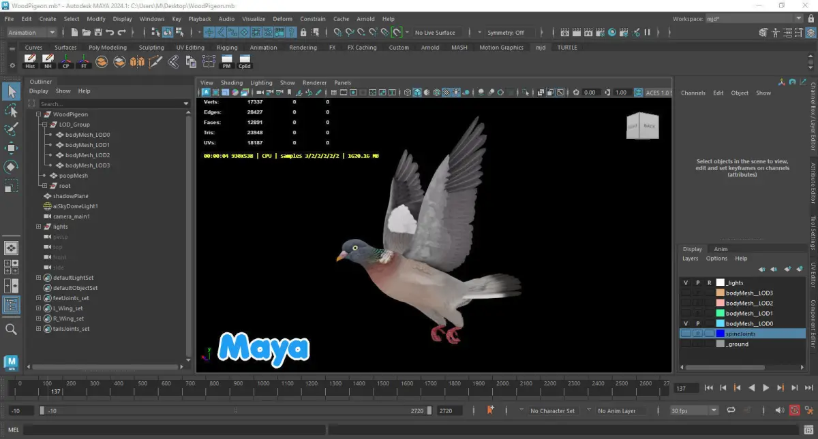This screenshot has width=818, height=439.
Task: Click the MEL command line input
Action: [174, 430]
